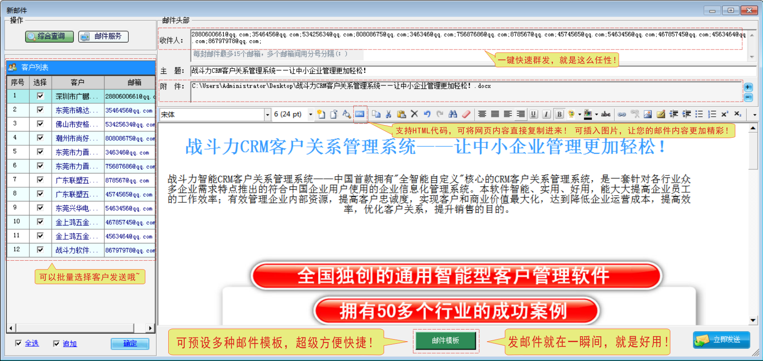Align text to the left
The width and height of the screenshot is (763, 361).
pyautogui.click(x=508, y=114)
